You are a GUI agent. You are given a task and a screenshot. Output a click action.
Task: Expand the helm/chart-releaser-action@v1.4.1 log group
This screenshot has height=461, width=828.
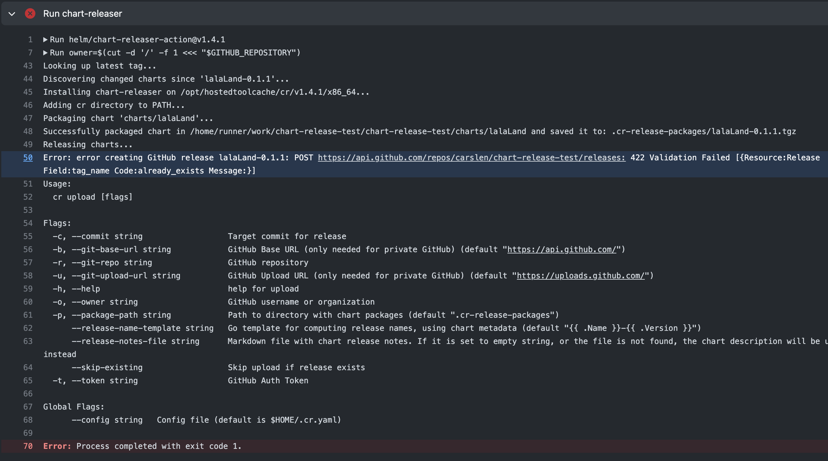coord(46,40)
